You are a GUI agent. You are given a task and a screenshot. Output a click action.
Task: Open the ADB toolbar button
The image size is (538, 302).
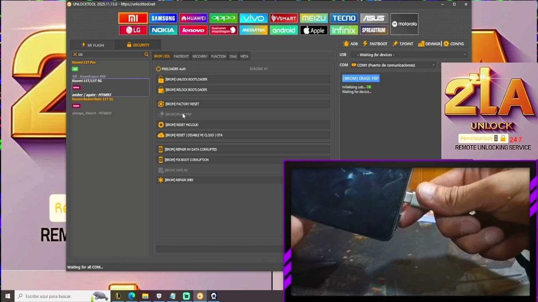coord(351,44)
